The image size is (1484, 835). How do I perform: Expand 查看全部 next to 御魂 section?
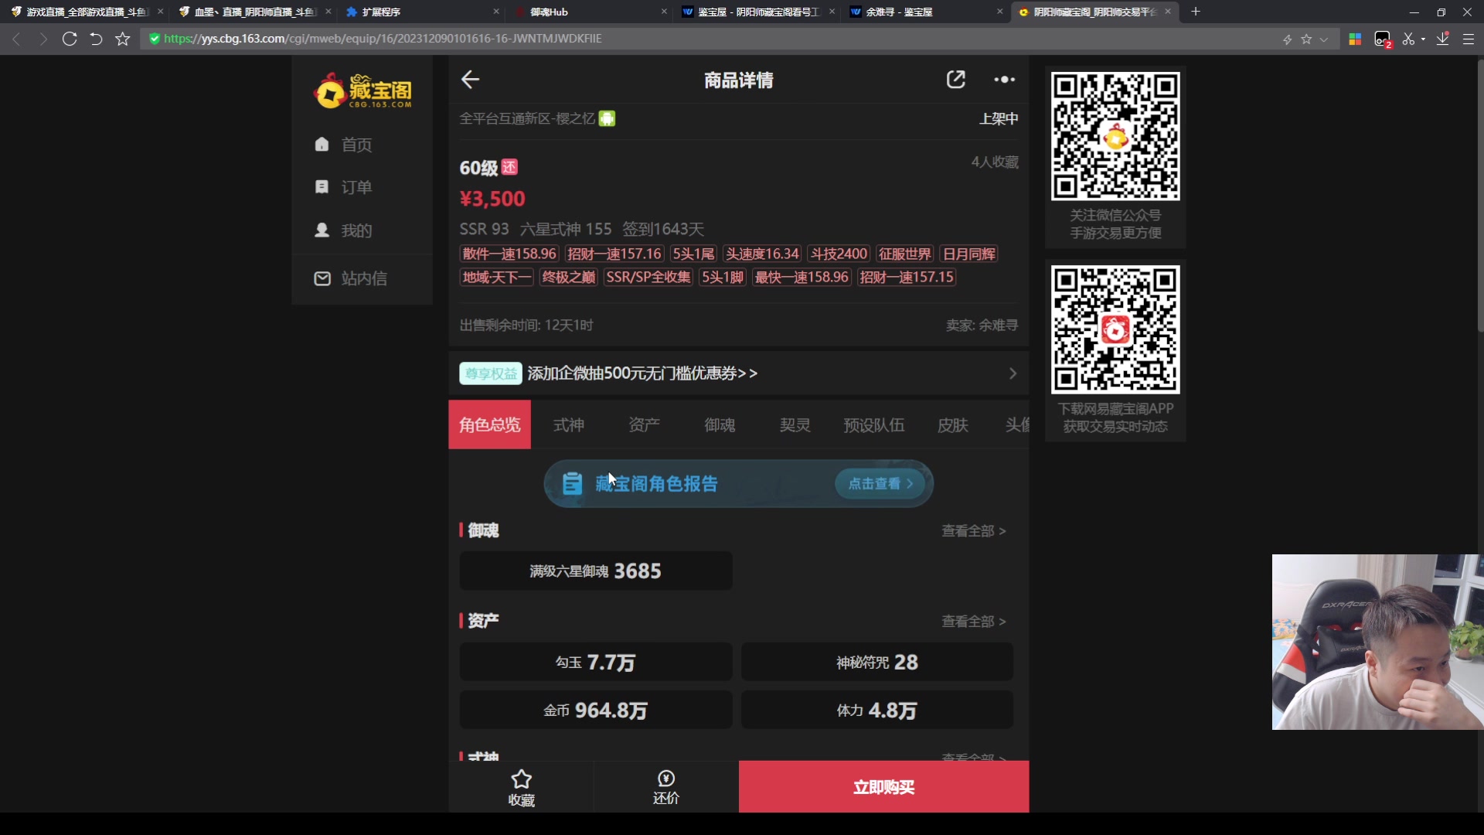(x=973, y=531)
